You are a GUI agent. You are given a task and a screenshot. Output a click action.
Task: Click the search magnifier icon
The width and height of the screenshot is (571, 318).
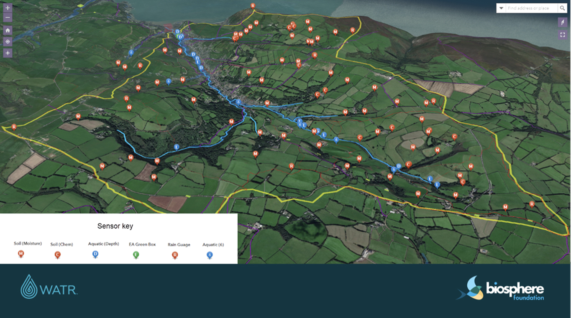point(563,8)
